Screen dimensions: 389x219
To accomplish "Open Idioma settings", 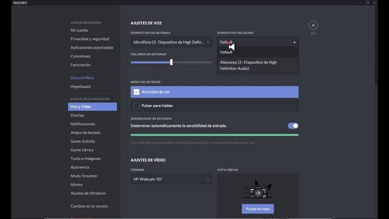I will coord(76,185).
